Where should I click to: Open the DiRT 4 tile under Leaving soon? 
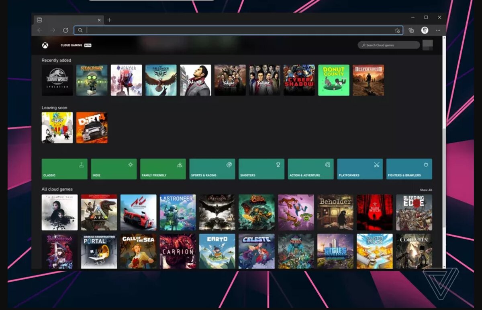coord(92,127)
